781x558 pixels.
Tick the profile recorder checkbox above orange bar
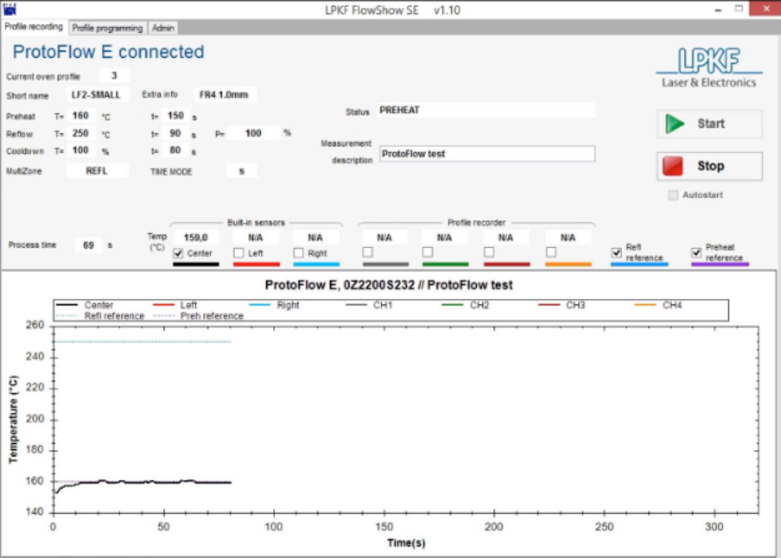(551, 252)
